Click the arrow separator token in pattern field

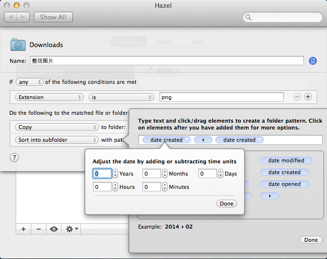[203, 140]
